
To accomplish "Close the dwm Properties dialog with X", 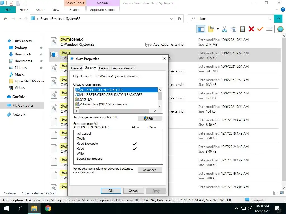I will click(164, 59).
